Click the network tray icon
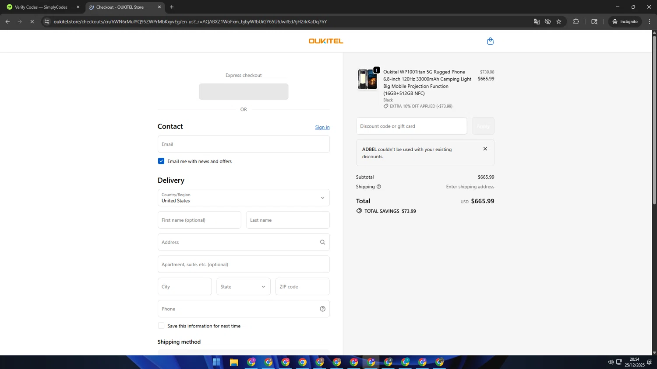657x369 pixels. pyautogui.click(x=619, y=362)
